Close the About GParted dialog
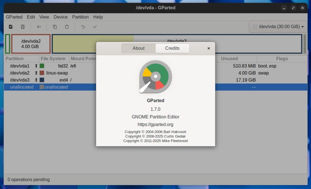 click(x=209, y=48)
